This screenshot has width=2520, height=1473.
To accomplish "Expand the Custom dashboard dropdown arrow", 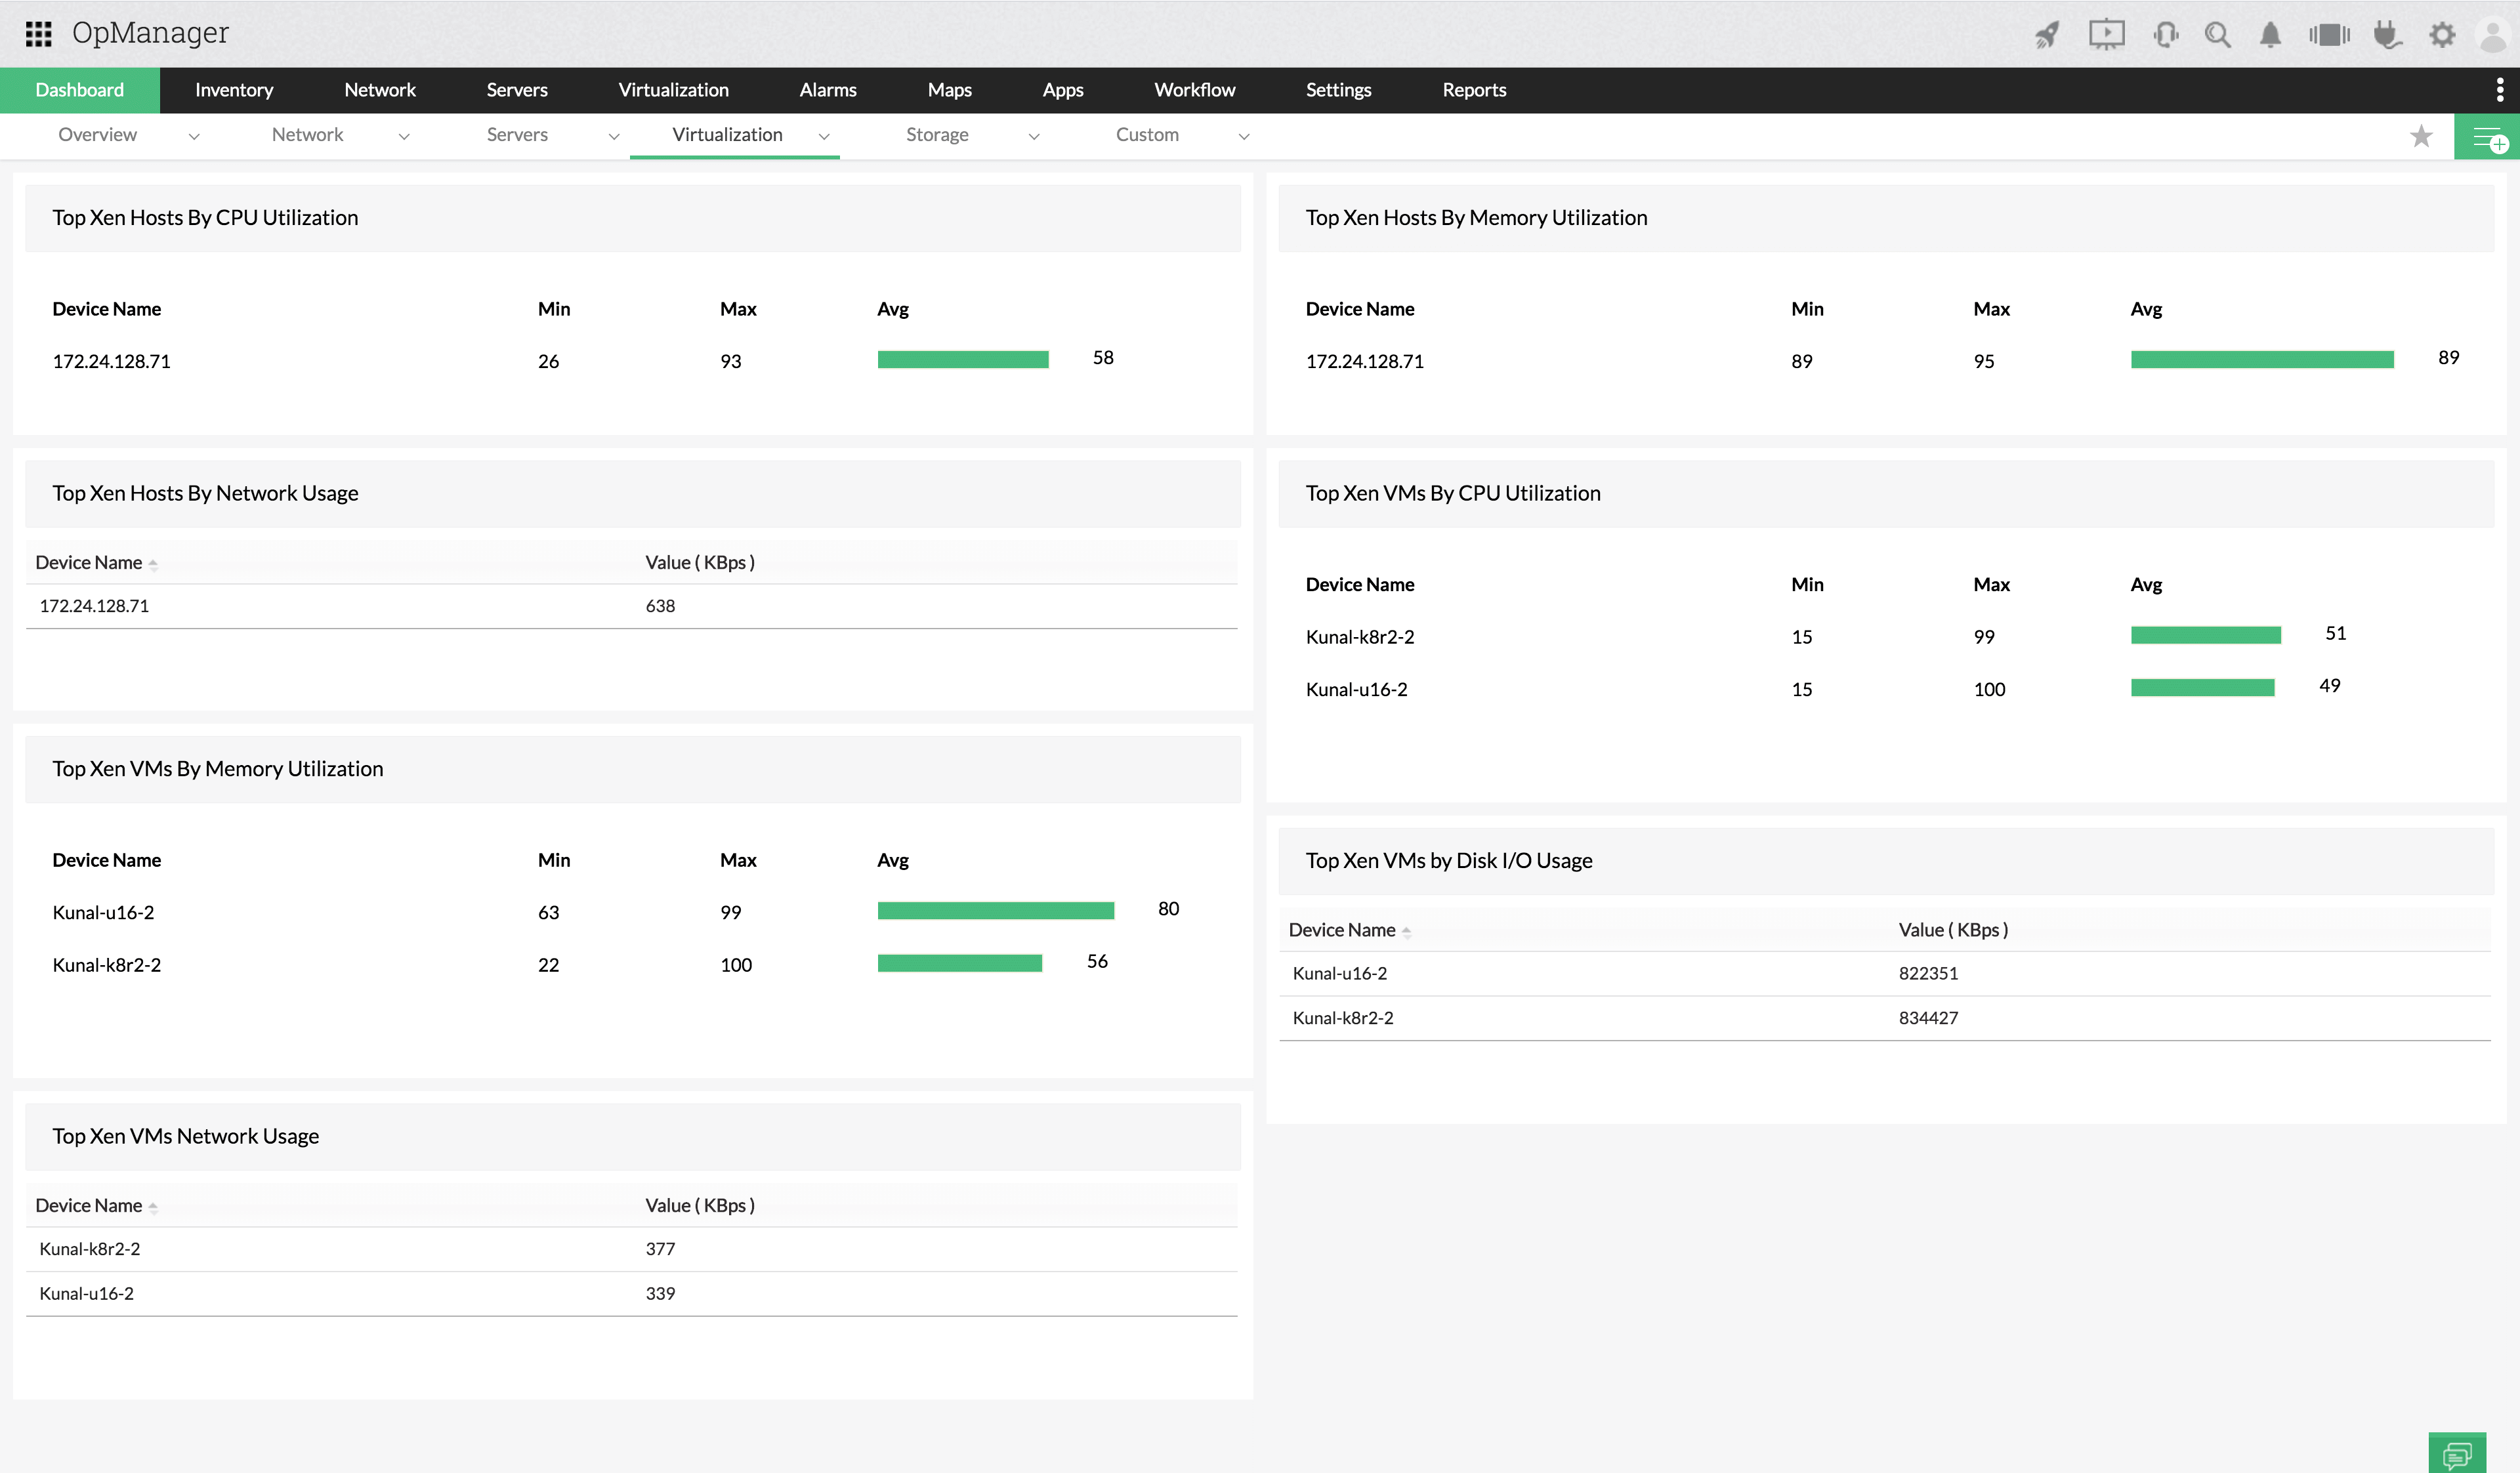I will (x=1244, y=136).
